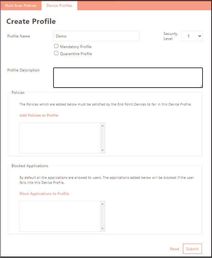Submit the new device profile
The height and width of the screenshot is (258, 212).
point(192,249)
